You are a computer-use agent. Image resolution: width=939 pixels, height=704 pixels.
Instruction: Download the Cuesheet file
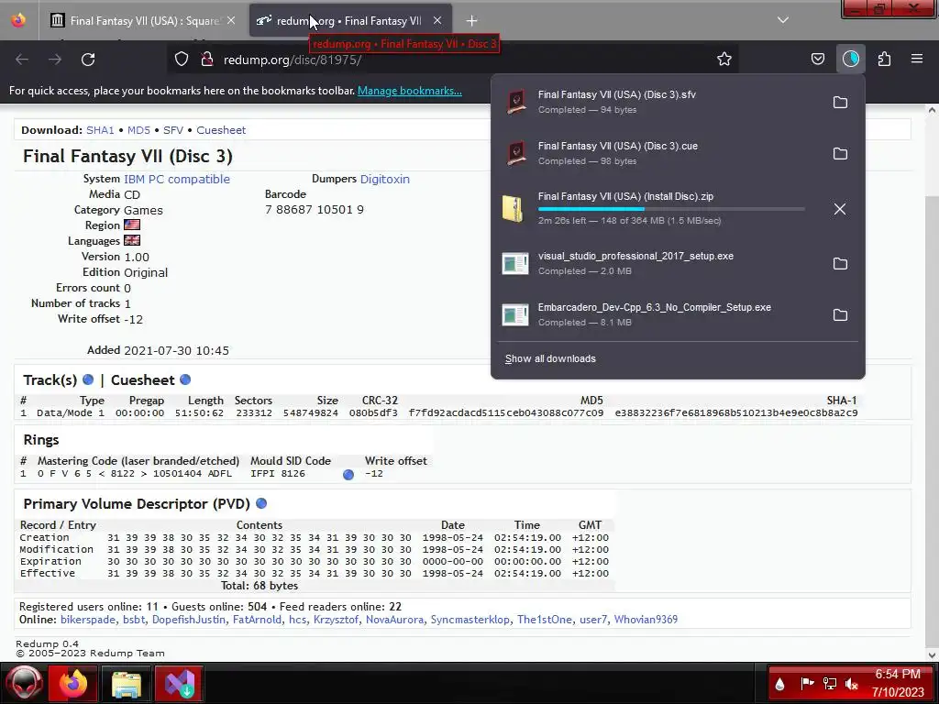(221, 130)
